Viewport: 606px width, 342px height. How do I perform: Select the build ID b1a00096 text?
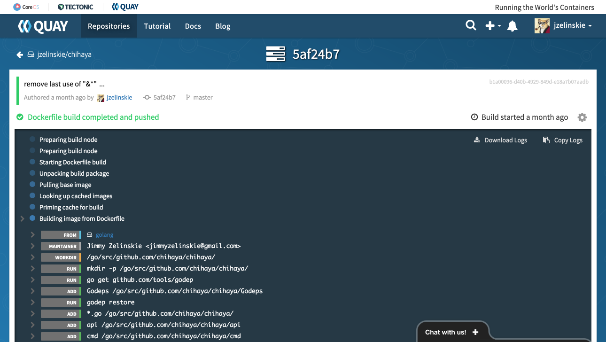pos(539,82)
